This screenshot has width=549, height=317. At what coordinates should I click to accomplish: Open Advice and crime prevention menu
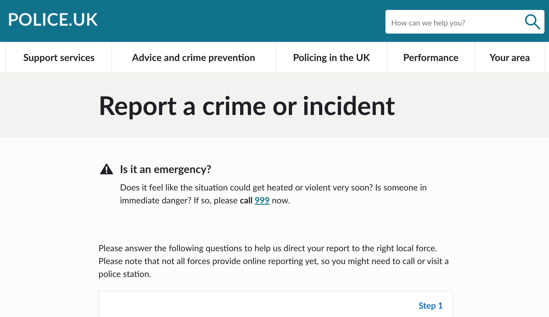193,57
